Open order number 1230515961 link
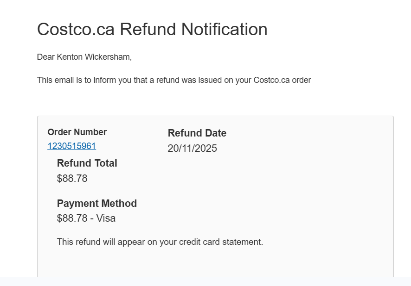Viewport: 411px width, 286px height. click(71, 146)
